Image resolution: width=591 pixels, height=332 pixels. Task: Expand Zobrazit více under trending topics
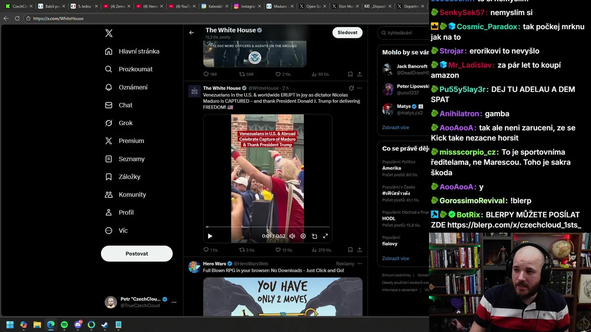tap(396, 258)
